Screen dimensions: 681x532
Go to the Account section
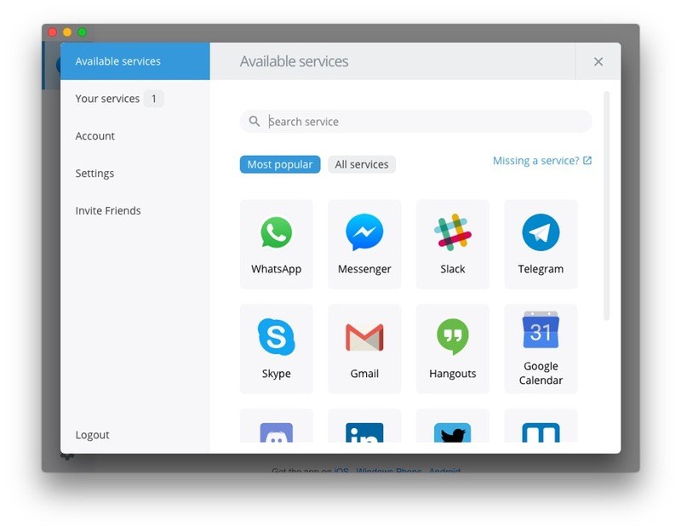(x=135, y=136)
